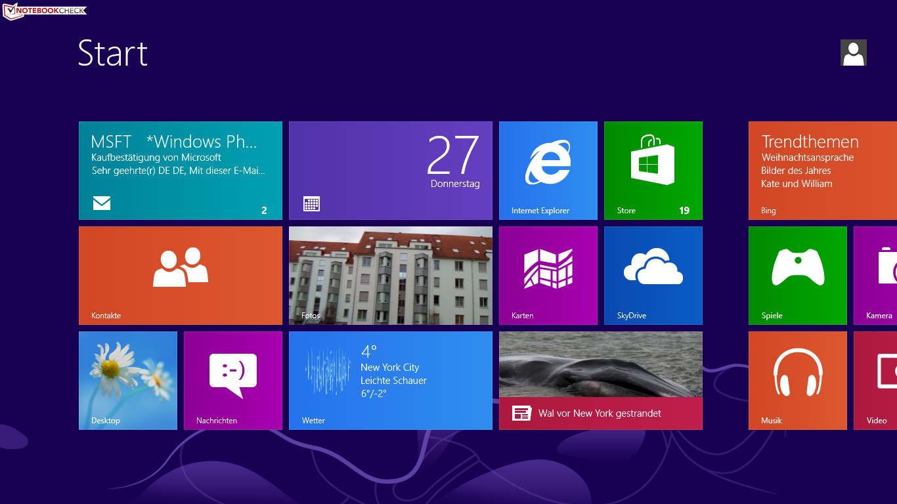Click the user account avatar
The height and width of the screenshot is (504, 897).
tap(854, 52)
